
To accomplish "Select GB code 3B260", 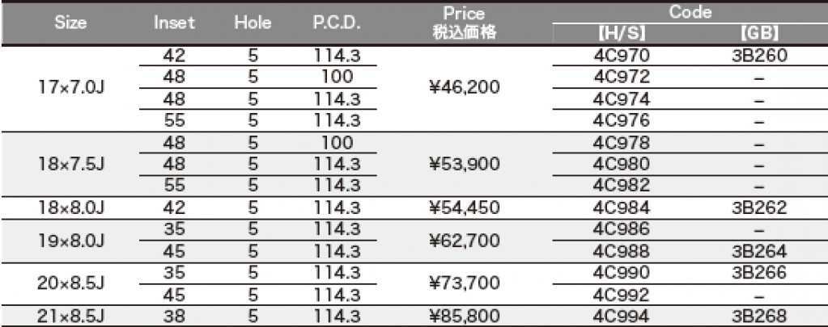I will tap(759, 55).
